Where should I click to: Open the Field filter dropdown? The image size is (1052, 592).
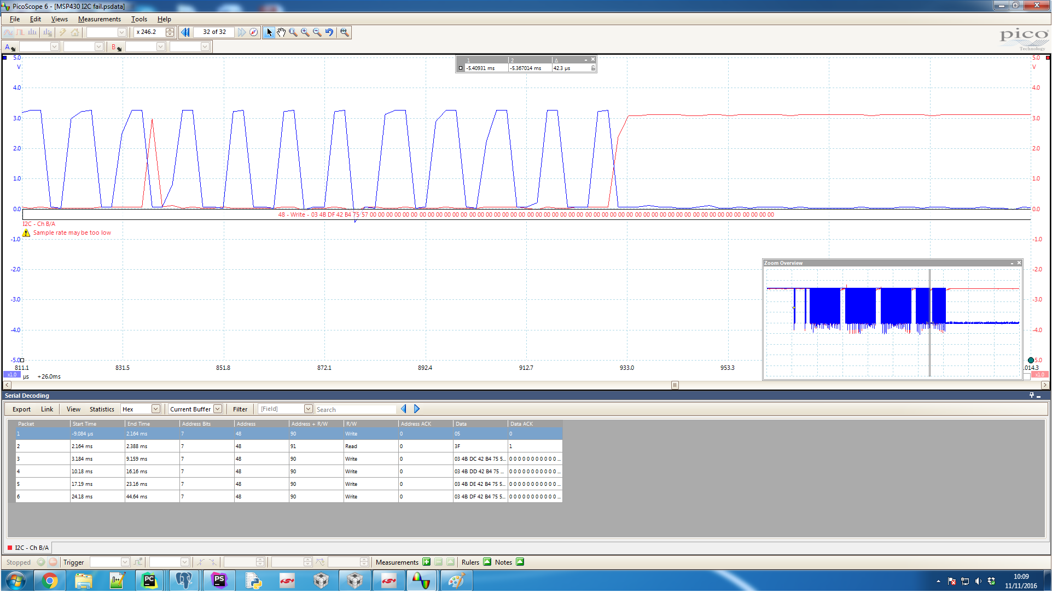click(x=309, y=409)
